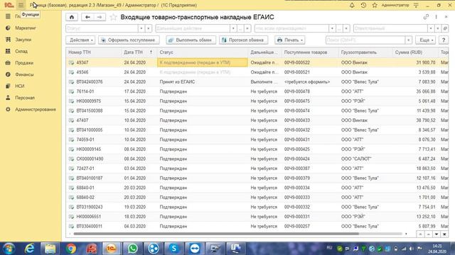The height and width of the screenshot is (255, 455).
Task: Open Маркетинг section
Action: pyautogui.click(x=26, y=28)
